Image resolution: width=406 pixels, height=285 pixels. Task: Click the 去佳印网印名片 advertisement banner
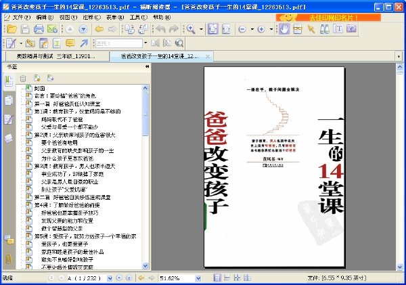coord(328,18)
